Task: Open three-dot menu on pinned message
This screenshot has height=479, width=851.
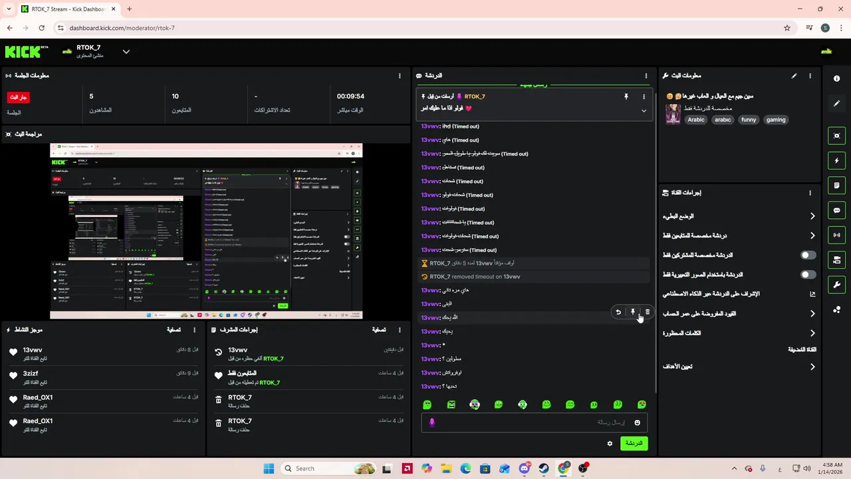Action: point(644,96)
